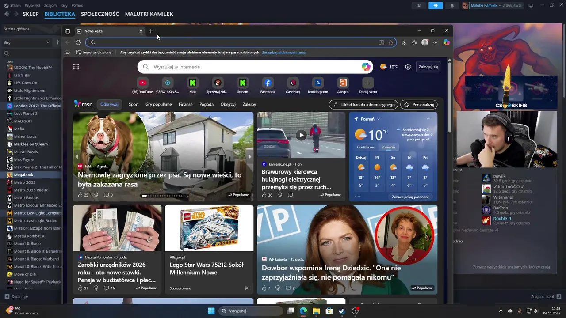Like the Brawurowy kierowca article

click(264, 195)
